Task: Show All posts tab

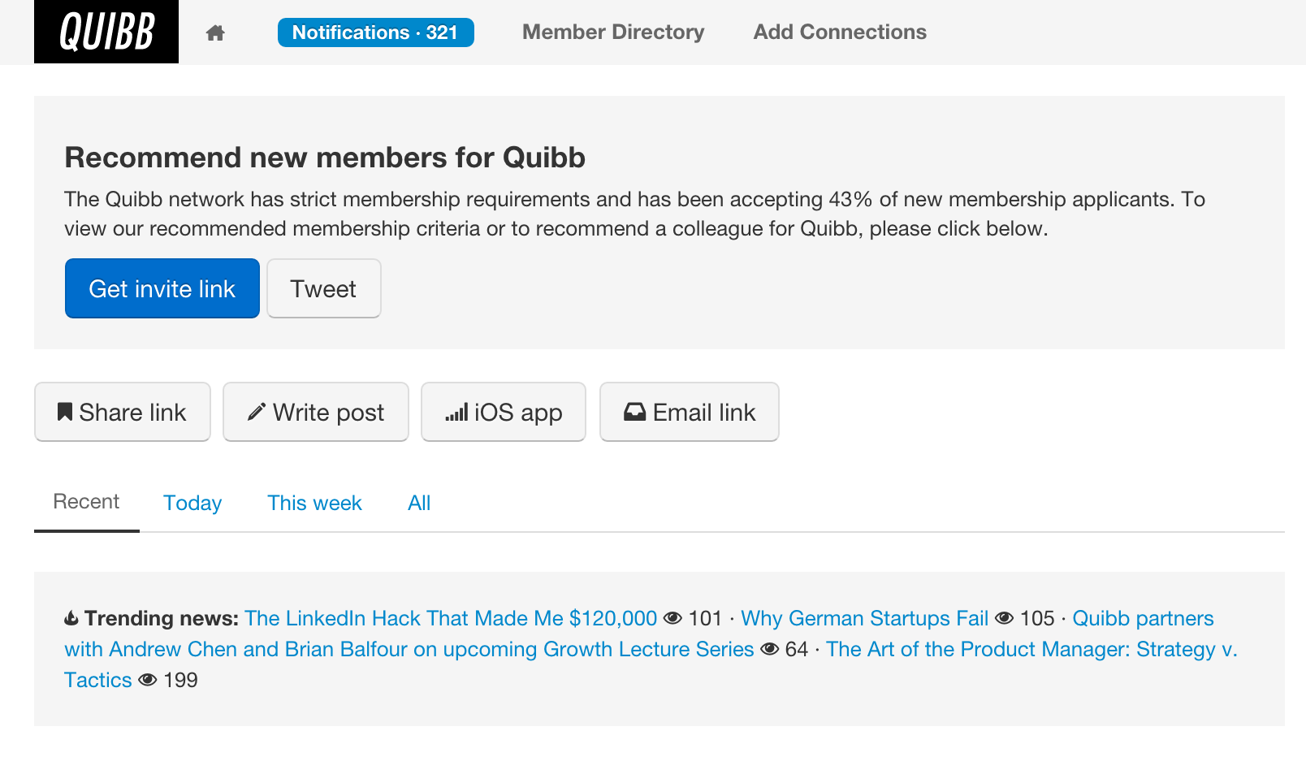Action: pos(419,503)
